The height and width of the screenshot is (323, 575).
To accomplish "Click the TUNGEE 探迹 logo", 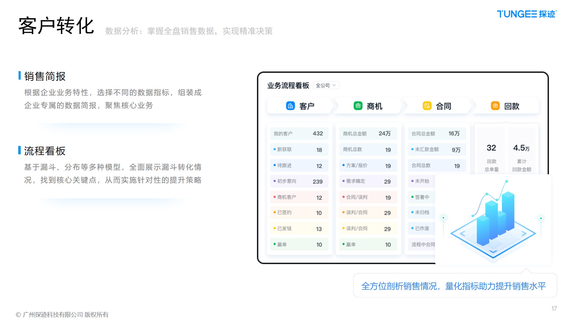I will [526, 14].
